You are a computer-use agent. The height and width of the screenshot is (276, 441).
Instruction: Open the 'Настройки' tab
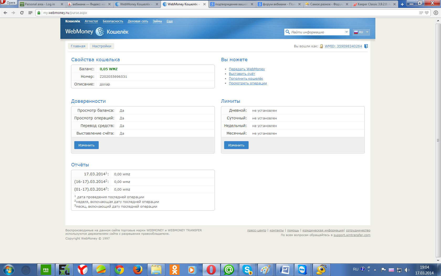pyautogui.click(x=102, y=46)
